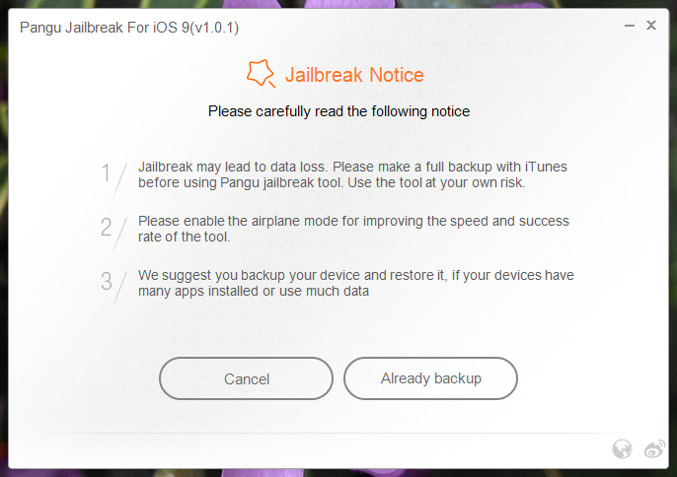Click the separator line above footer icons
Screen dimensions: 677x477
point(338,433)
